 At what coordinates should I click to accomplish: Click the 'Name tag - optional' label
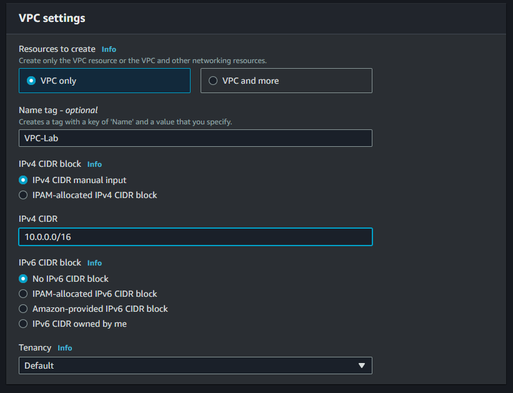[58, 110]
